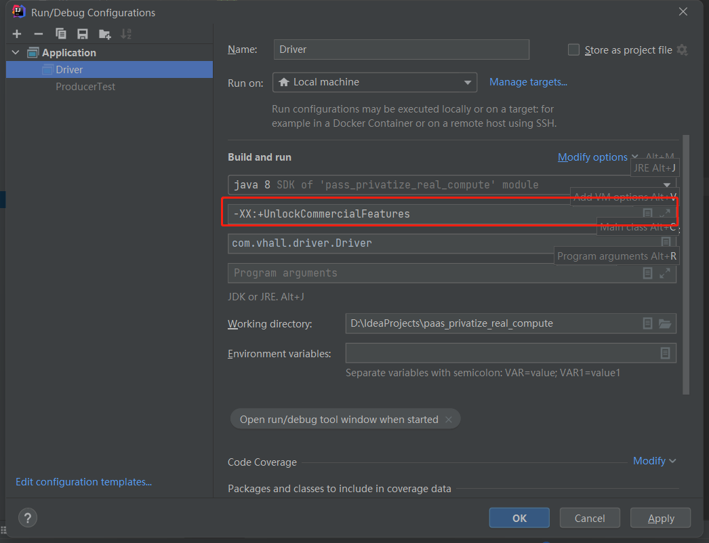709x543 pixels.
Task: Enable Store as project file checkbox
Action: [574, 49]
